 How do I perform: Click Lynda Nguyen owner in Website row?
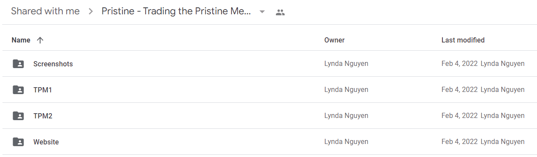coord(346,142)
